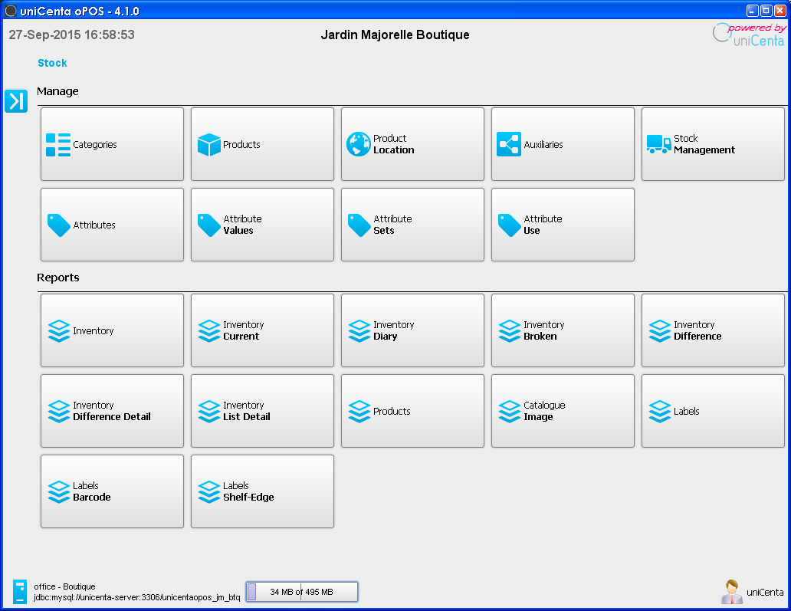Minimize the uniCenta oPOS window
This screenshot has height=611, width=791.
point(752,11)
